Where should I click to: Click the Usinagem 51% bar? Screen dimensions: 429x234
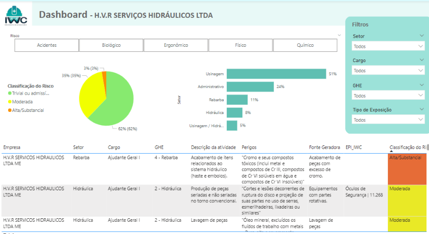pyautogui.click(x=277, y=74)
